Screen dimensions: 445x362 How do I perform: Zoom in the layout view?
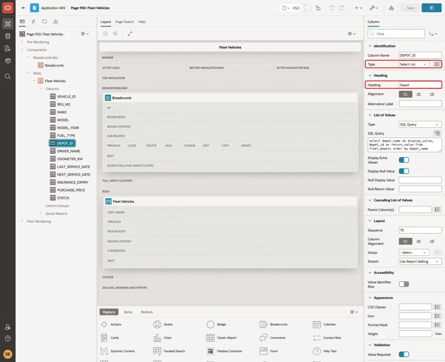(x=116, y=34)
